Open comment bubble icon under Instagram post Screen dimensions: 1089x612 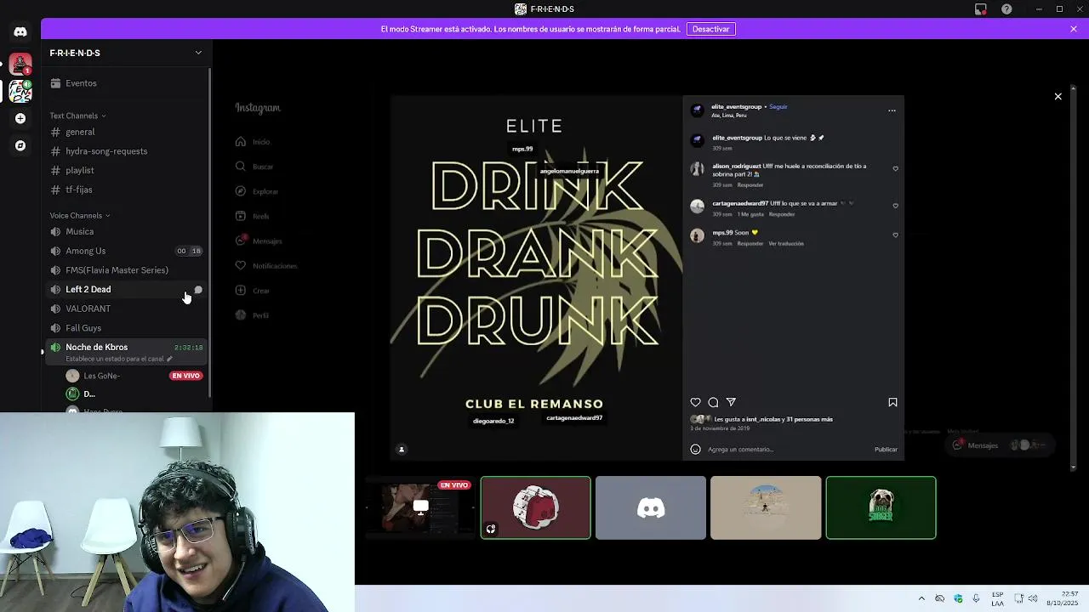click(x=713, y=402)
